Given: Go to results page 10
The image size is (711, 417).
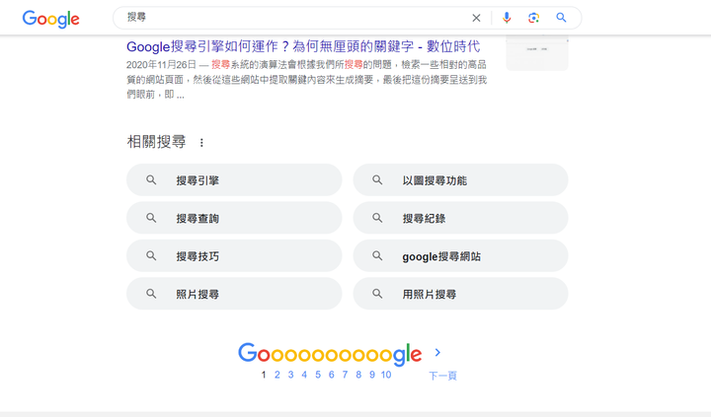Looking at the screenshot, I should [x=386, y=375].
